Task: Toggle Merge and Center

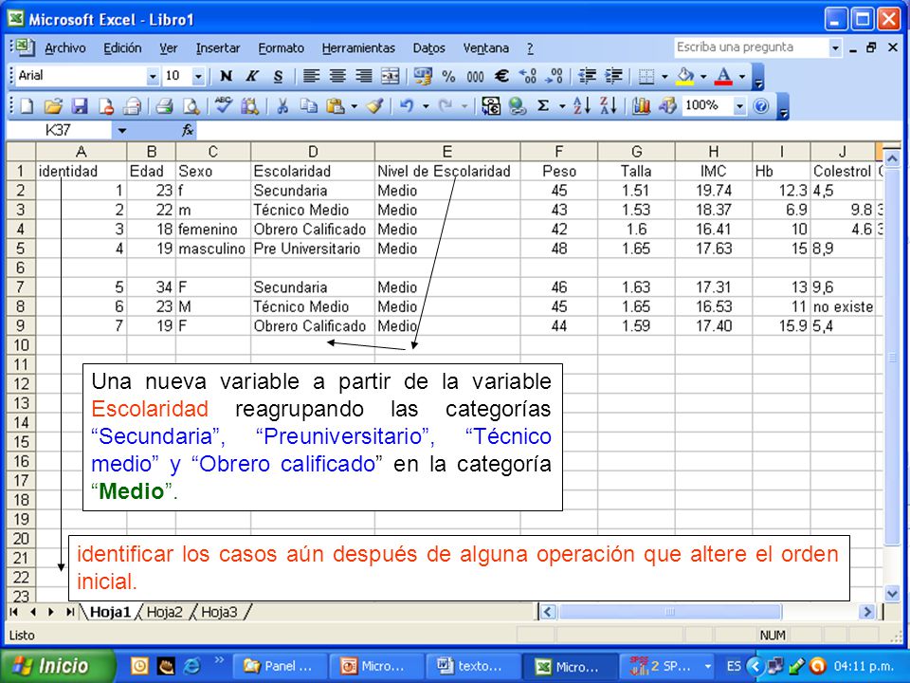Action: [x=390, y=76]
